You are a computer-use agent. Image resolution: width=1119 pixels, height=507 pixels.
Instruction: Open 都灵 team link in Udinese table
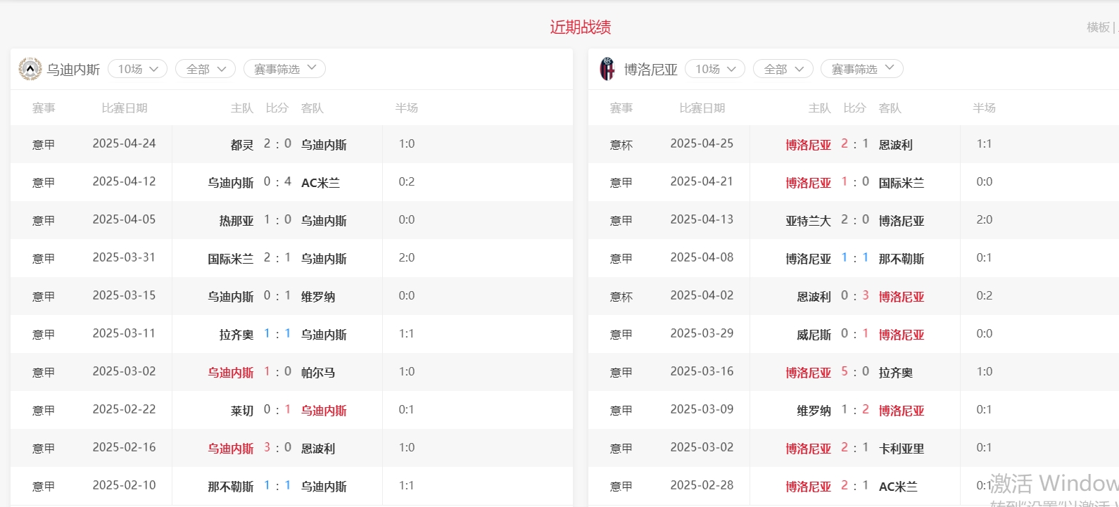(241, 145)
